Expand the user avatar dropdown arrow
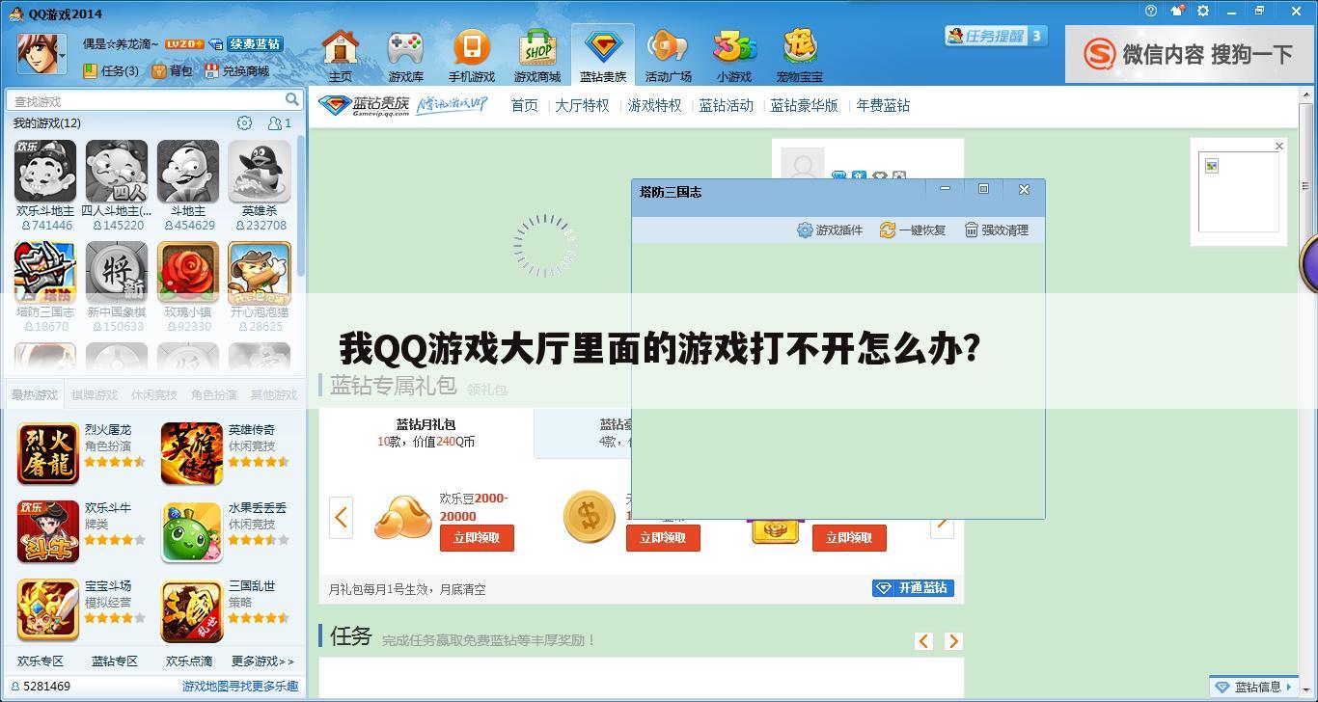The image size is (1318, 702). coord(64,58)
